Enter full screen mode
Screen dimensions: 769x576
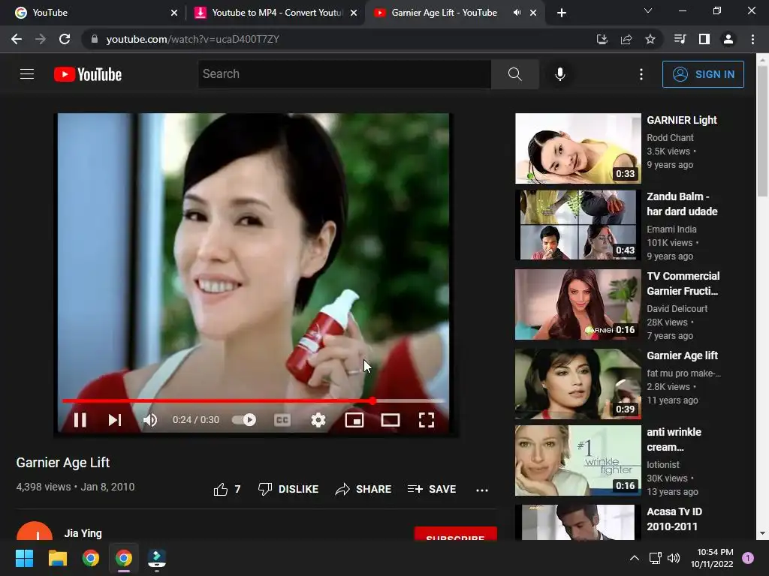pyautogui.click(x=427, y=420)
